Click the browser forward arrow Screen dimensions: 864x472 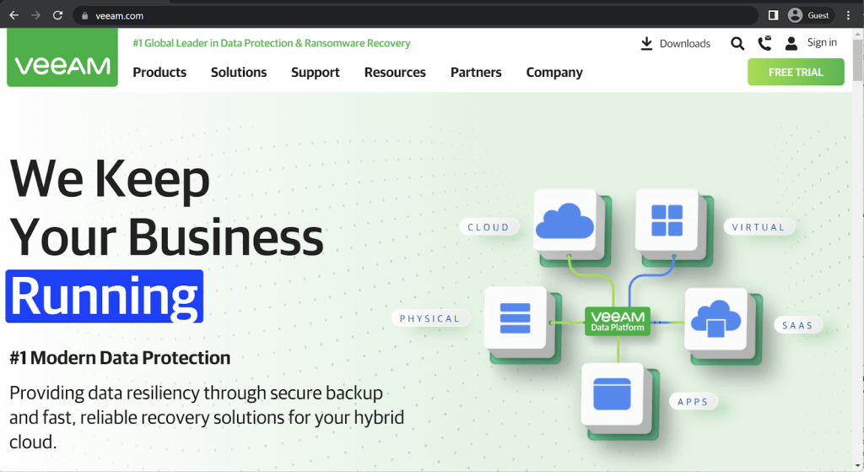point(35,15)
